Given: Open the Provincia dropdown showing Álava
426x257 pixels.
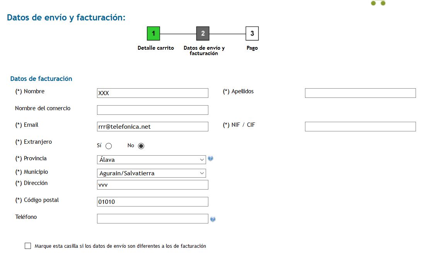Looking at the screenshot, I should point(152,160).
